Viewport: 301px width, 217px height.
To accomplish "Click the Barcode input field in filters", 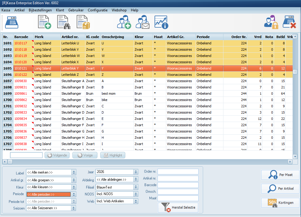I will coord(178,185).
